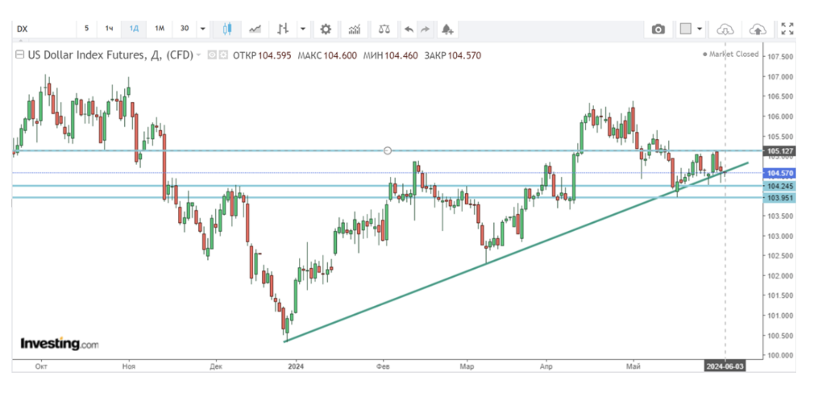Select the 1Д daily interval
The height and width of the screenshot is (393, 816).
click(x=134, y=28)
